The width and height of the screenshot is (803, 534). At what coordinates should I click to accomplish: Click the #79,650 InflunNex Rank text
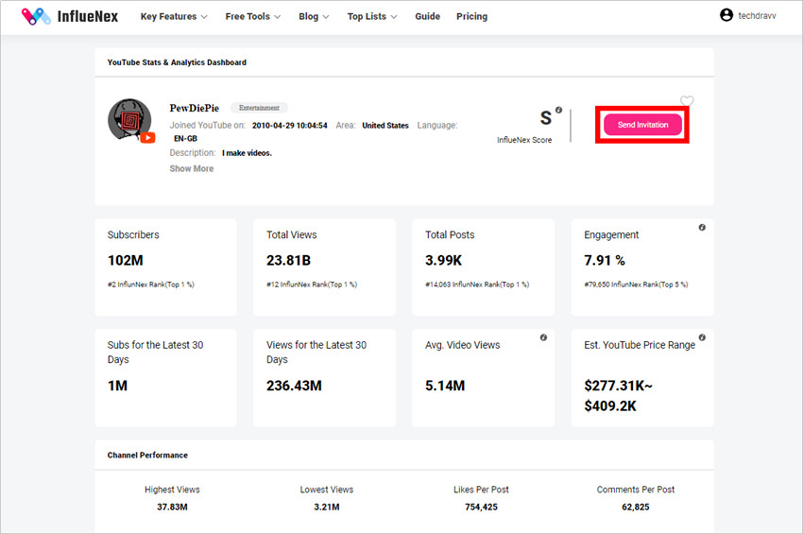pos(636,284)
